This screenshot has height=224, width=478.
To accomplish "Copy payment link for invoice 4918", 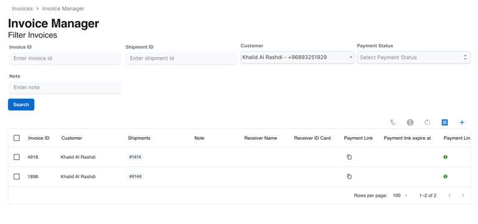I will point(349,157).
